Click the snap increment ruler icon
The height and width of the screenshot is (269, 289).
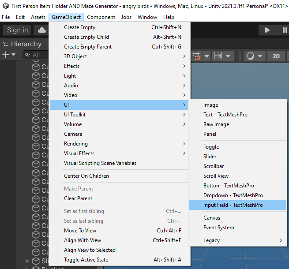218,56
